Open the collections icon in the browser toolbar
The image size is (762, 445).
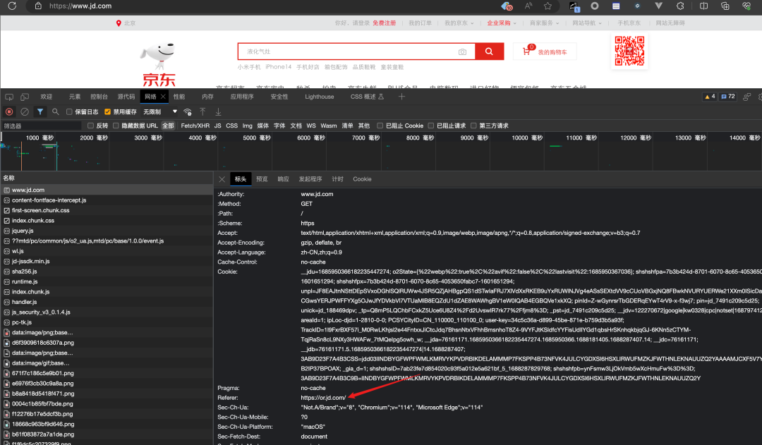[x=725, y=6]
